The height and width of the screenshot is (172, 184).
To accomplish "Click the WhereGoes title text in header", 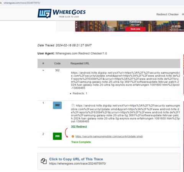I will click(x=69, y=12).
